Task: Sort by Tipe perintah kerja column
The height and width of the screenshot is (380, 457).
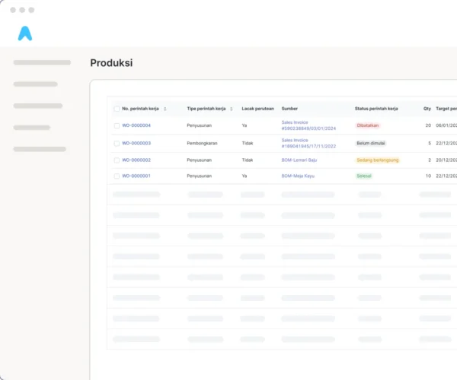Action: coord(231,109)
